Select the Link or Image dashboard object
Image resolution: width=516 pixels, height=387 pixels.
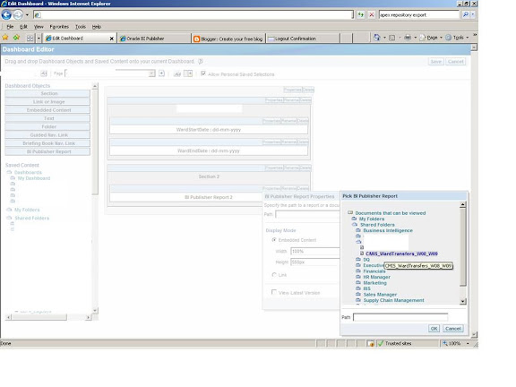coord(47,102)
